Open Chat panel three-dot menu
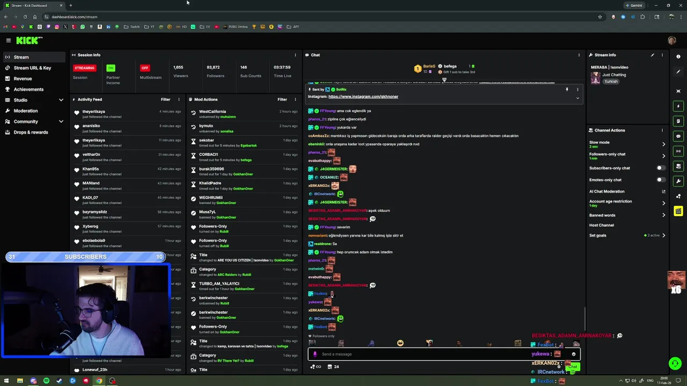This screenshot has width=687, height=386. (579, 55)
